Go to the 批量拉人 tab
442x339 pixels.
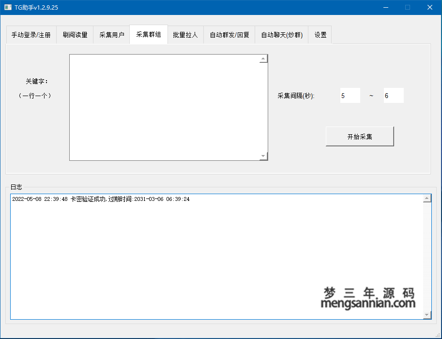coord(185,35)
